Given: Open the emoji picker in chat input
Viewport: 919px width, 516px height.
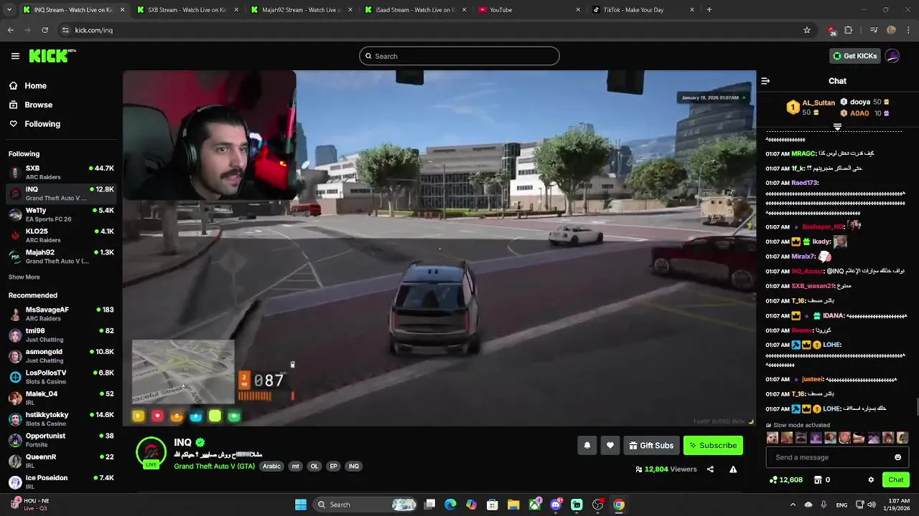Looking at the screenshot, I should (897, 457).
